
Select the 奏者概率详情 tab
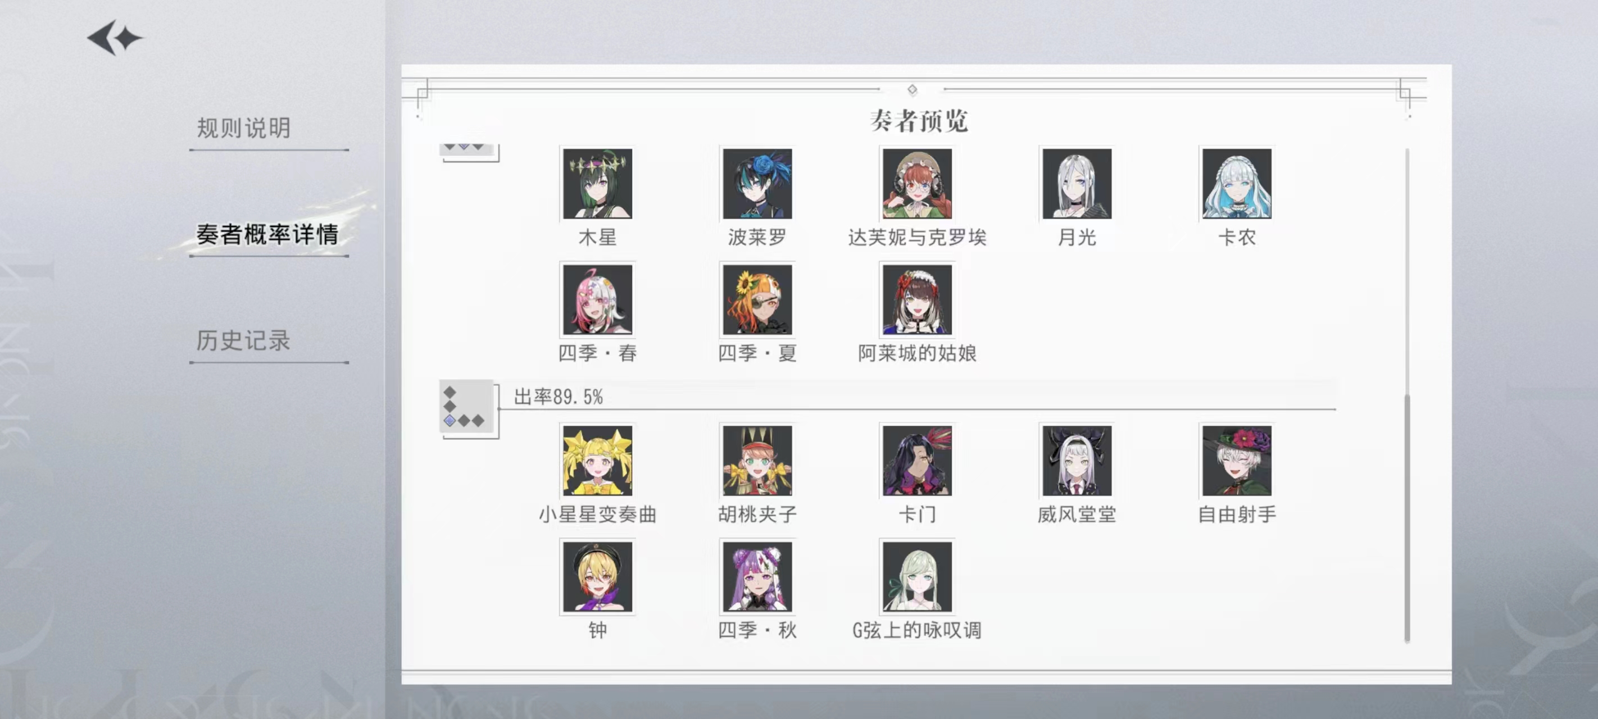(x=267, y=234)
